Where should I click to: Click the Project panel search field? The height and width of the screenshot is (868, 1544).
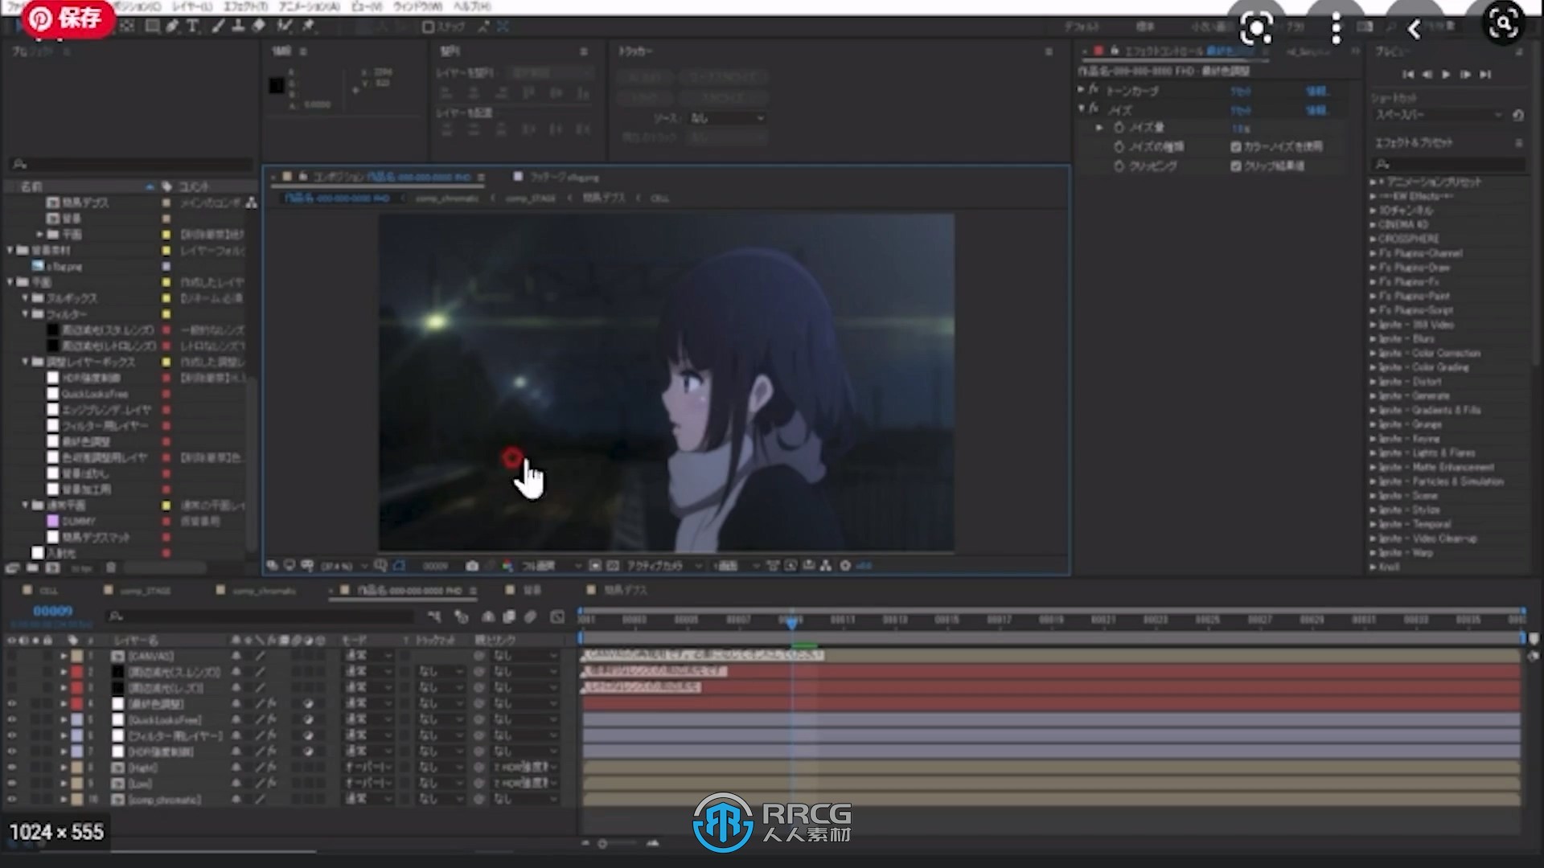point(133,164)
